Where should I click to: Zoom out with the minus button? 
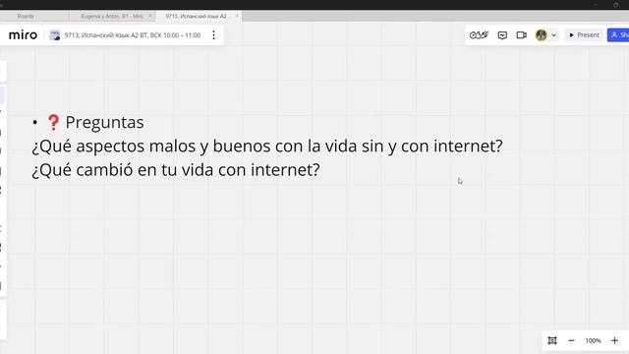pos(571,340)
